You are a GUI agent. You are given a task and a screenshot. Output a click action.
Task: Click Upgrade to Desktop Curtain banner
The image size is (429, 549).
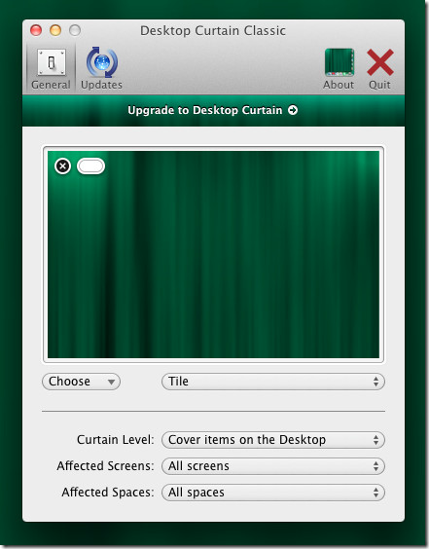(x=213, y=110)
